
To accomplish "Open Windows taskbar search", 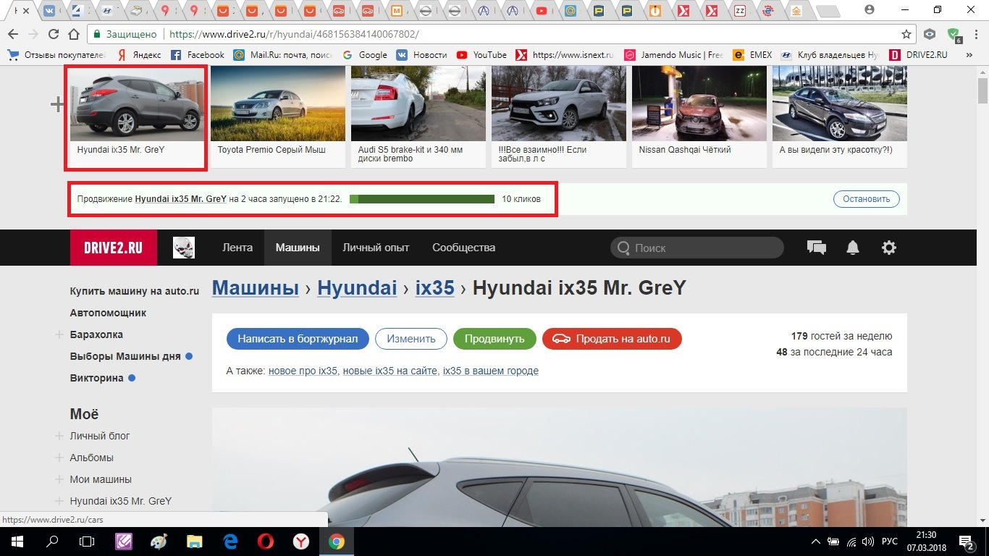I will 52,542.
